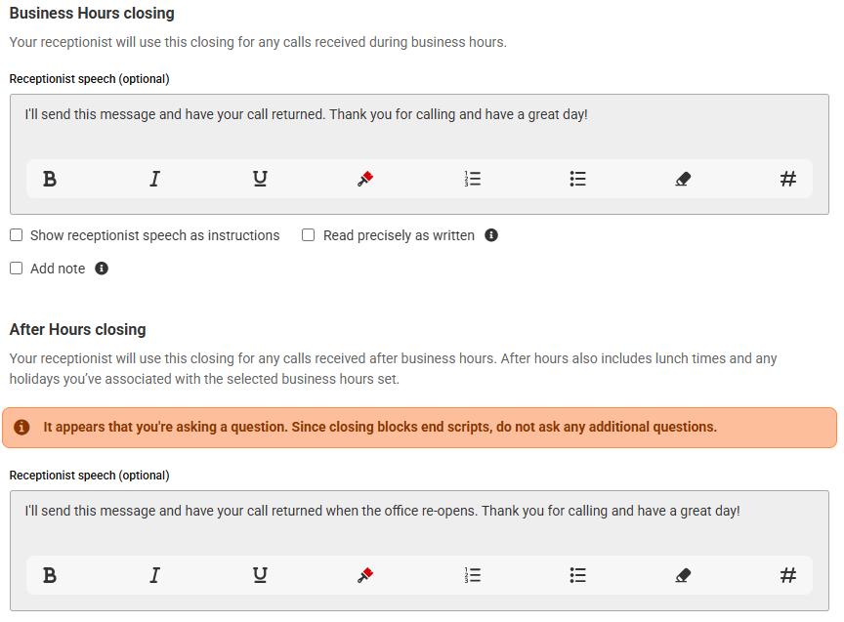Viewport: 844px width, 622px height.
Task: Open info tooltip next to Read precisely as written
Action: pyautogui.click(x=491, y=235)
